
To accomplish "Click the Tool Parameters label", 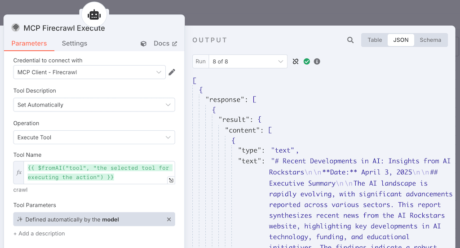I will point(35,205).
